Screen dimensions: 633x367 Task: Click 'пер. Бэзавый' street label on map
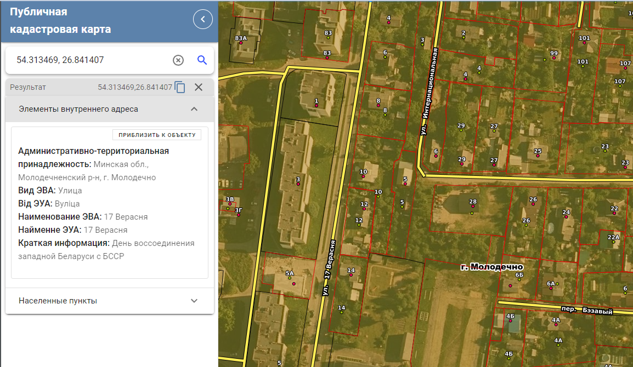tap(587, 309)
